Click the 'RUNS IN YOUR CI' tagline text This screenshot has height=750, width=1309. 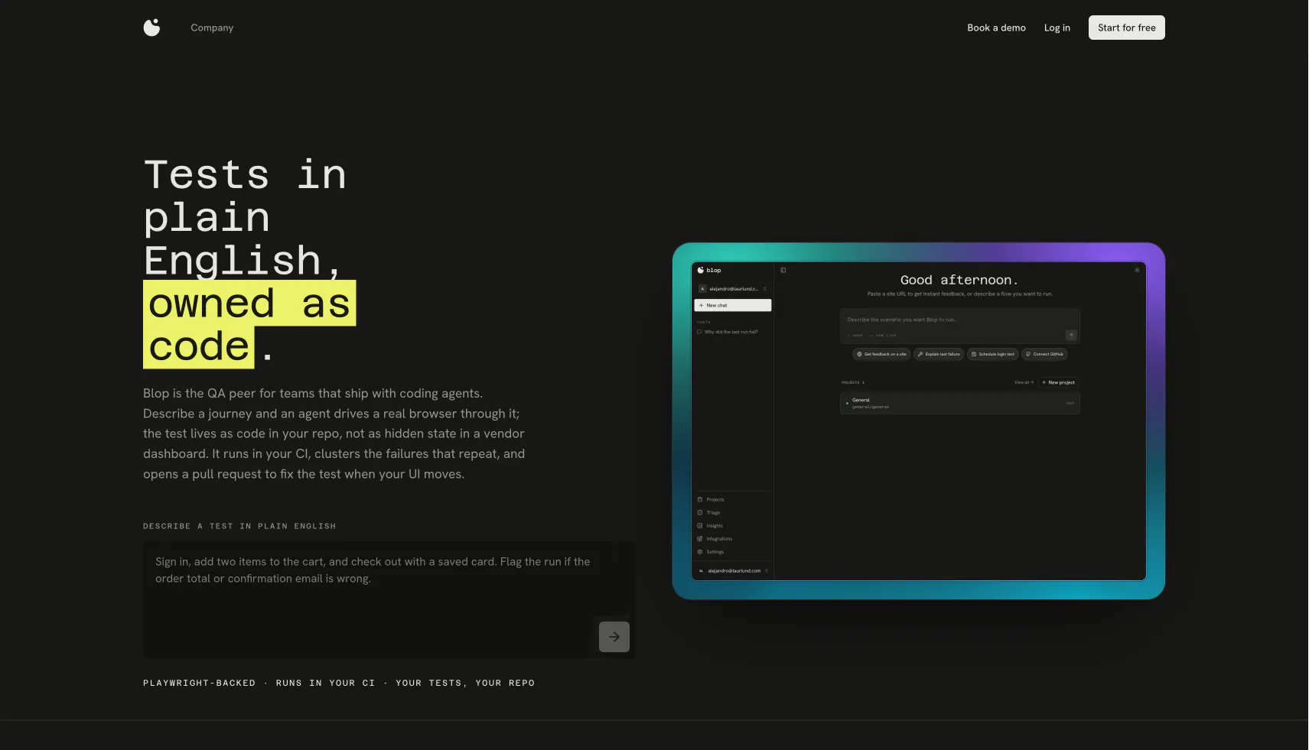pos(325,683)
